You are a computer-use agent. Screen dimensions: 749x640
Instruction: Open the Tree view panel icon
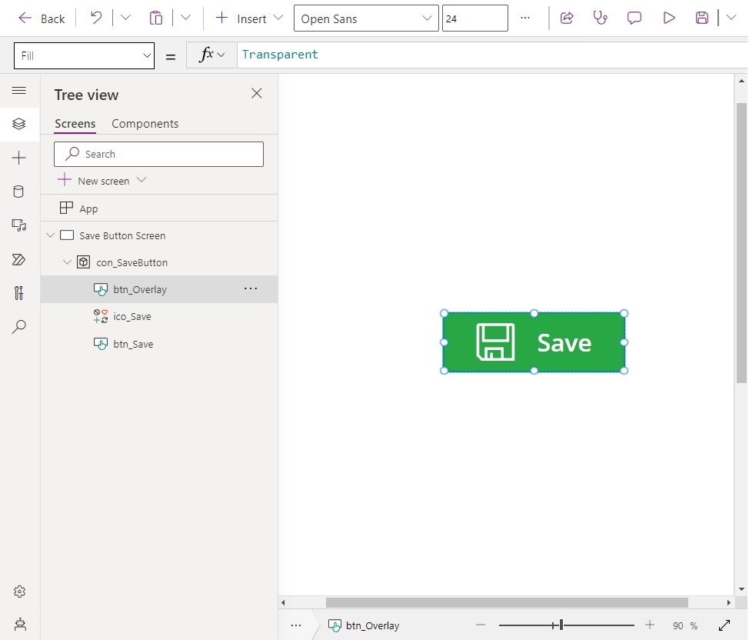tap(19, 124)
